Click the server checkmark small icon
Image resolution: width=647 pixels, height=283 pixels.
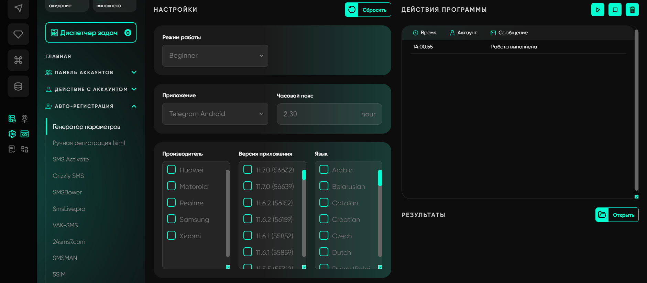click(x=12, y=119)
